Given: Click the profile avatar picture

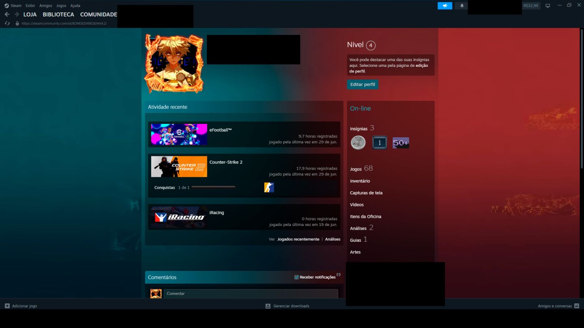Looking at the screenshot, I should click(174, 64).
